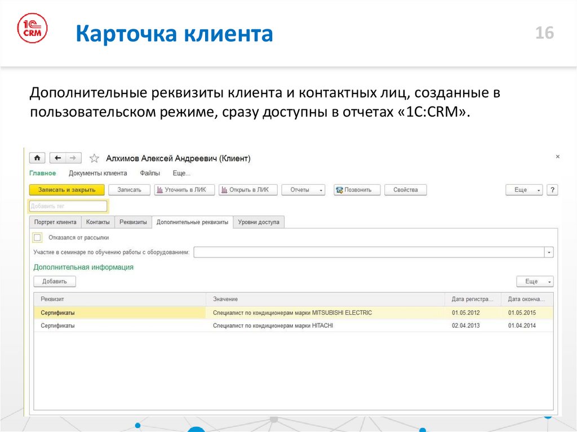577x432 pixels.
Task: Click the Добавить тег input field
Action: click(x=68, y=206)
